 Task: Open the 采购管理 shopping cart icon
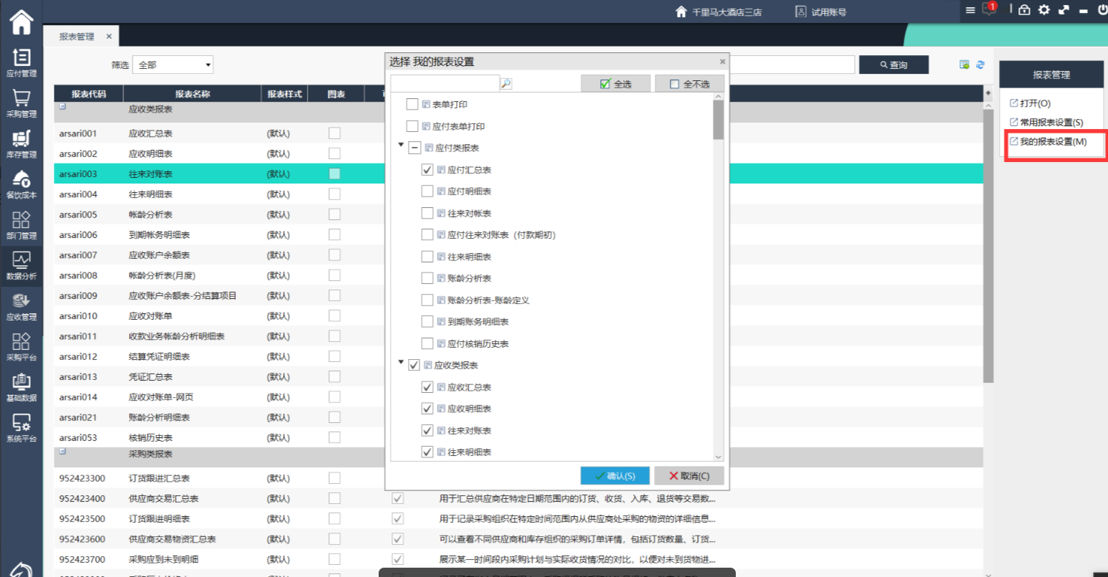[21, 102]
